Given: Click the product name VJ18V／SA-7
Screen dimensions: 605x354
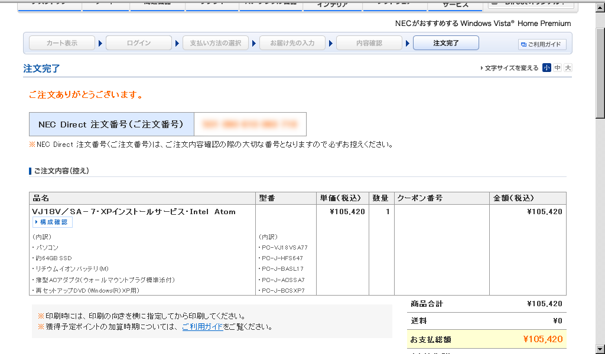Looking at the screenshot, I should pyautogui.click(x=134, y=211).
